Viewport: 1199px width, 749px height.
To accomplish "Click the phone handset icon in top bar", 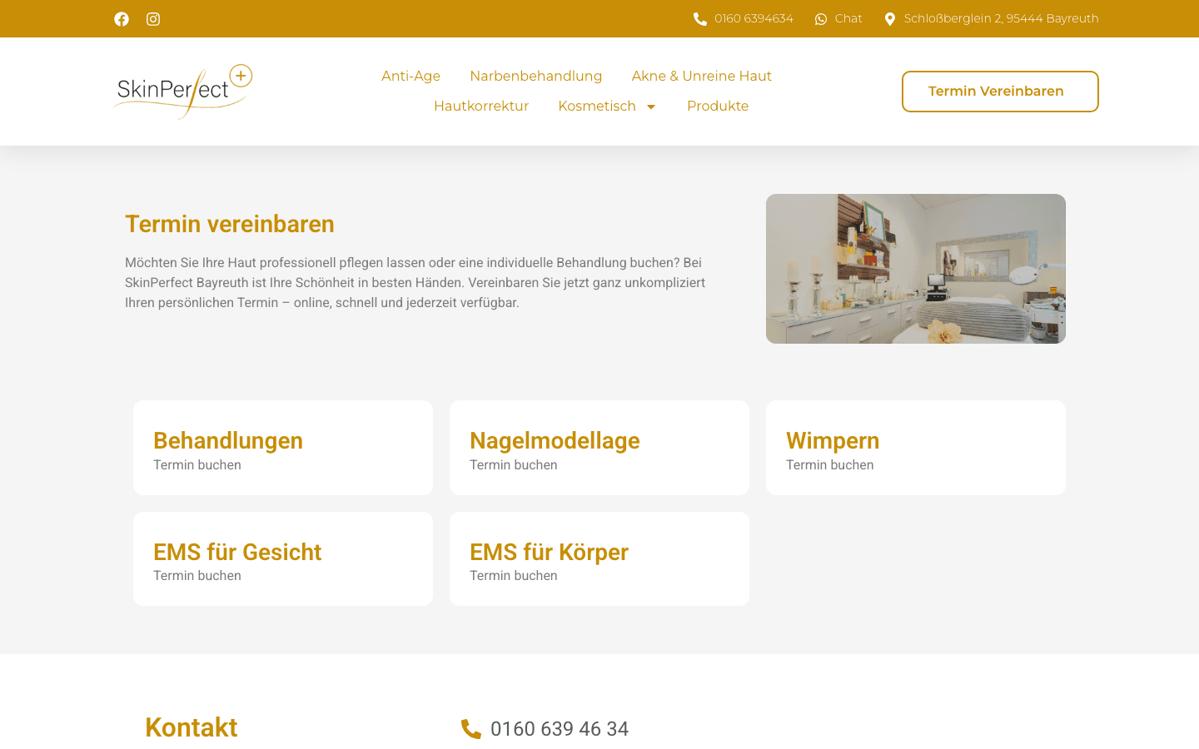I will pos(700,19).
